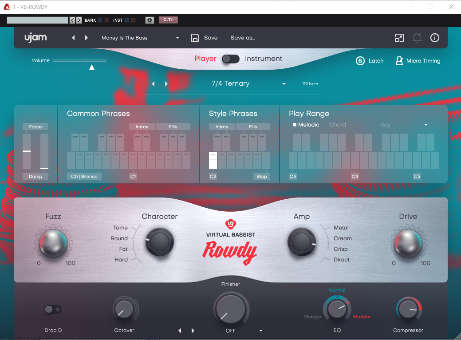Screen dimensions: 461x340
Task: Click the Volume slider track
Action: (x=80, y=60)
